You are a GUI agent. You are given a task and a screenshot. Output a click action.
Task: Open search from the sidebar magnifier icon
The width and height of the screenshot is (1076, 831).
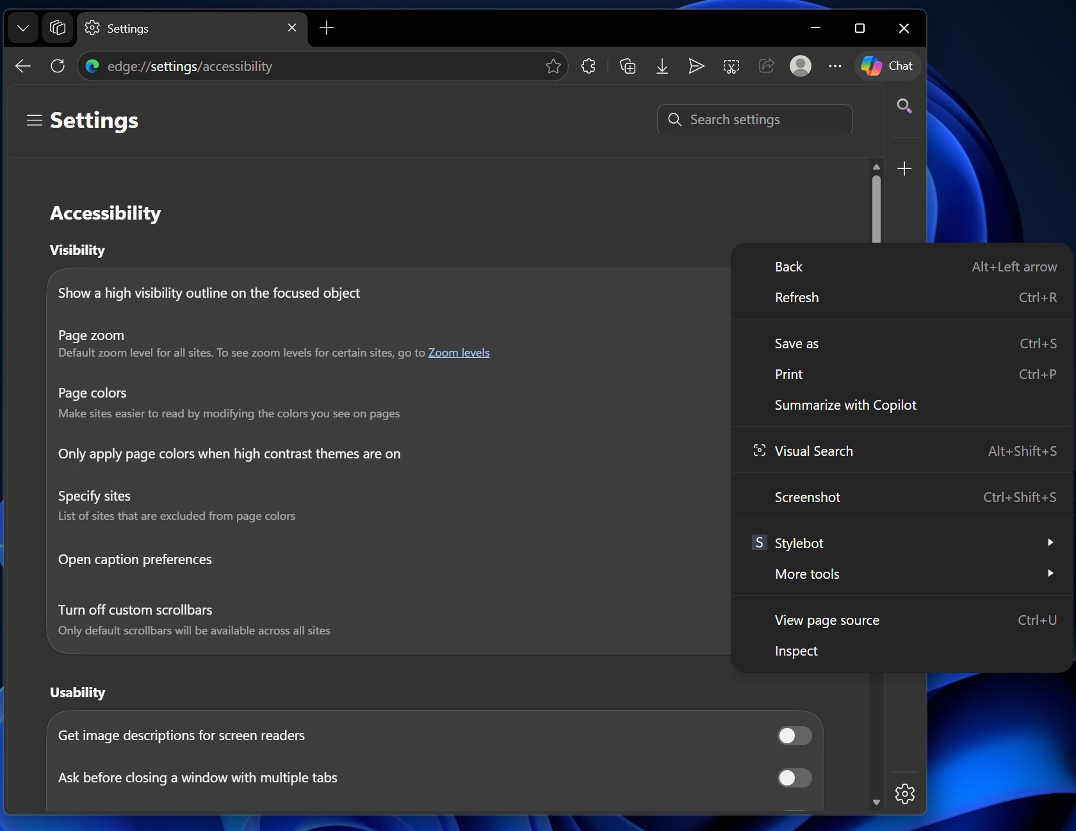(904, 106)
